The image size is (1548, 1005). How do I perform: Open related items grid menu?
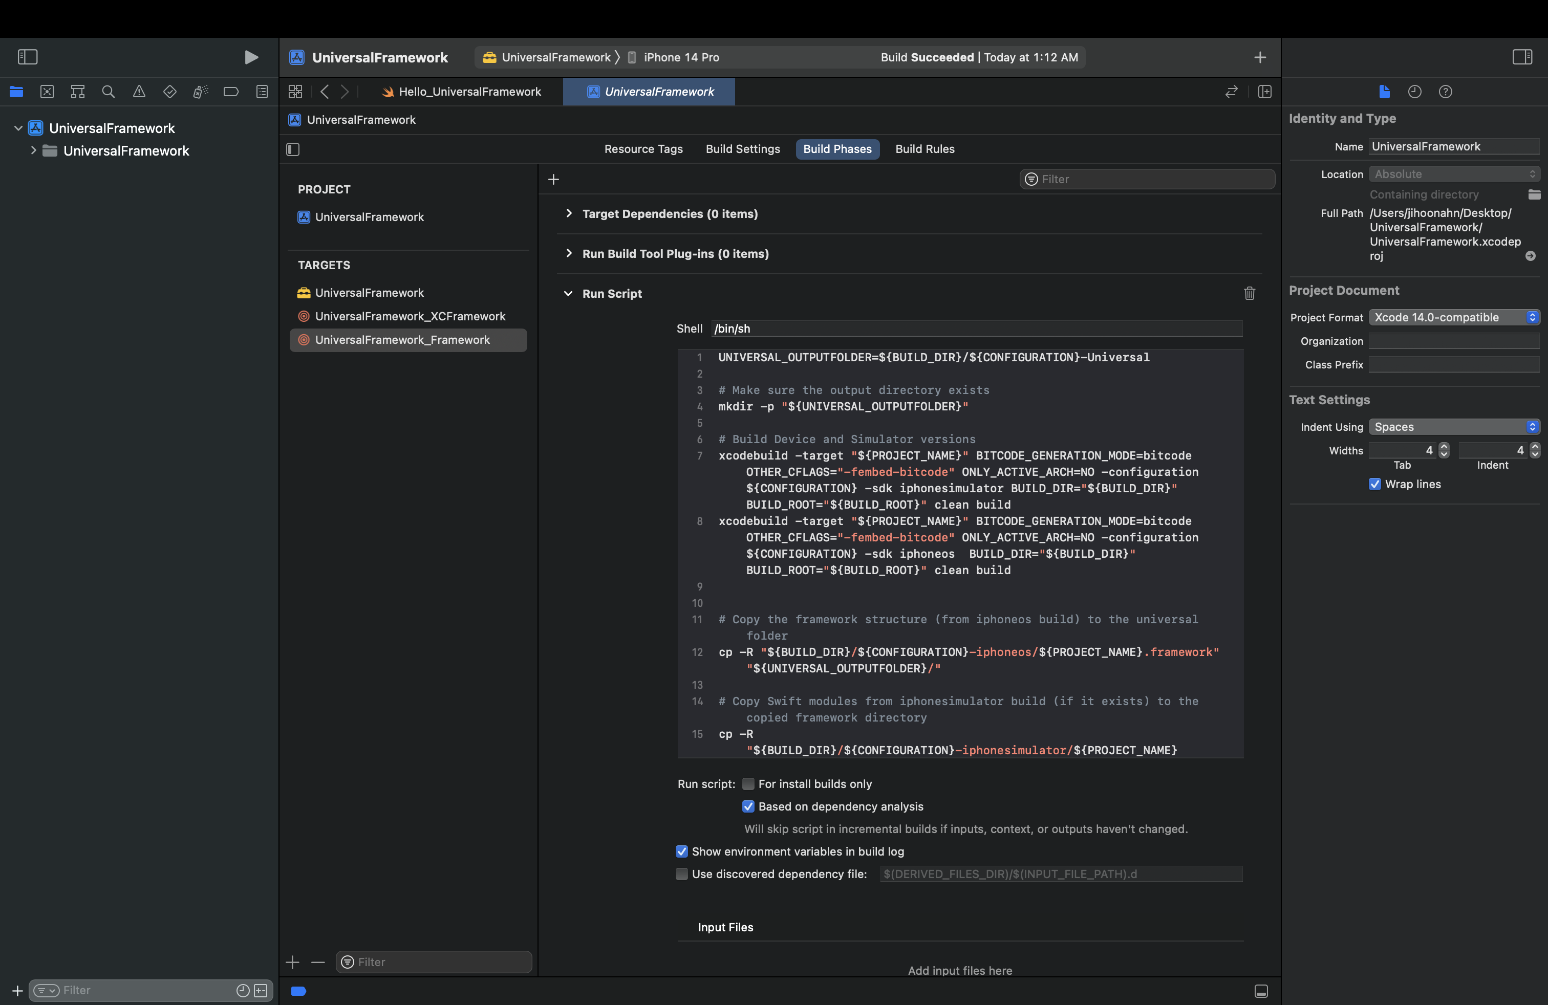click(x=295, y=92)
